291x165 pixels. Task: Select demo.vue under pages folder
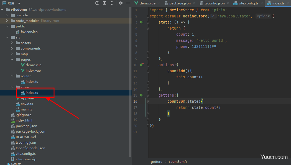(x=31, y=65)
